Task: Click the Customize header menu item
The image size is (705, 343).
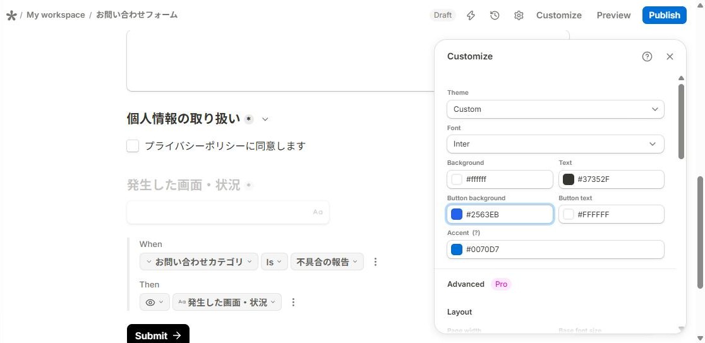Action: tap(559, 15)
